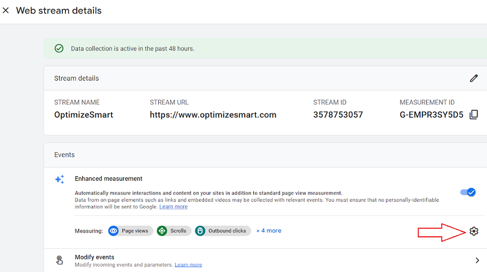This screenshot has height=272, width=487.
Task: Open Learn more link under Modify events
Action: [x=188, y=265]
